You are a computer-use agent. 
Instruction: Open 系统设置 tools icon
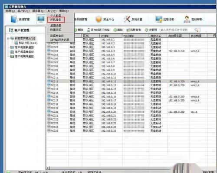click(127, 19)
